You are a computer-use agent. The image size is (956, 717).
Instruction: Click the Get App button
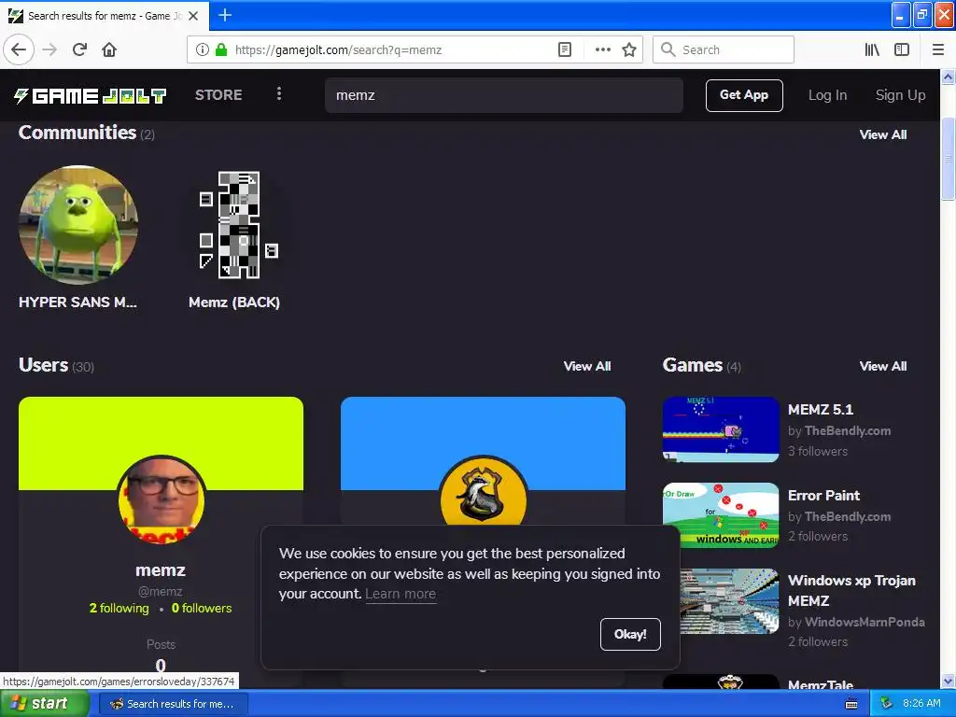744,95
